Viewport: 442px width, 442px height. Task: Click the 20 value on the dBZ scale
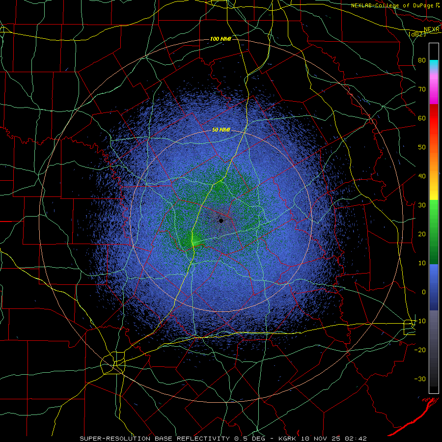tap(422, 234)
